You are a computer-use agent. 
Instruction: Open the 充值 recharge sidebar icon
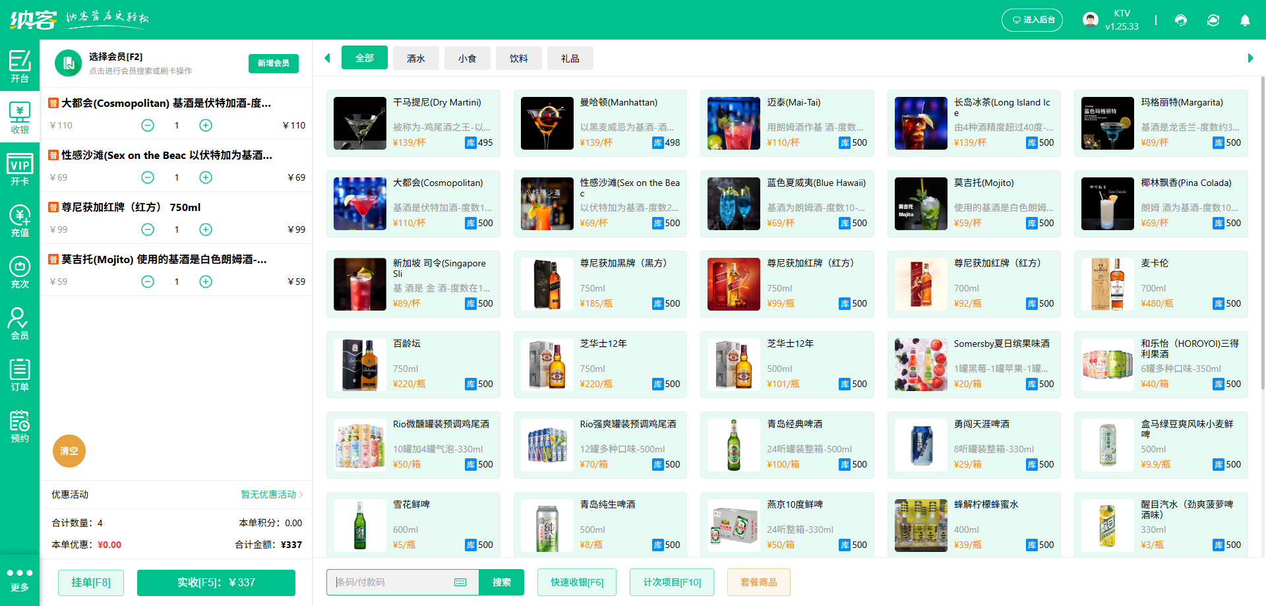pyautogui.click(x=20, y=220)
